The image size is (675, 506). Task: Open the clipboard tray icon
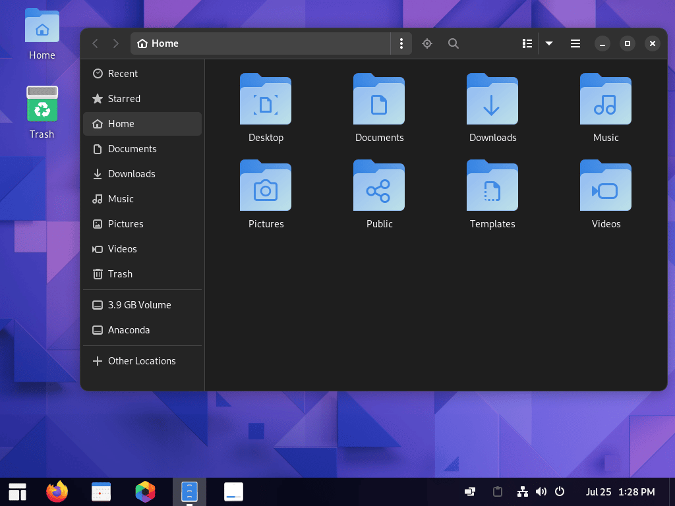tap(498, 492)
